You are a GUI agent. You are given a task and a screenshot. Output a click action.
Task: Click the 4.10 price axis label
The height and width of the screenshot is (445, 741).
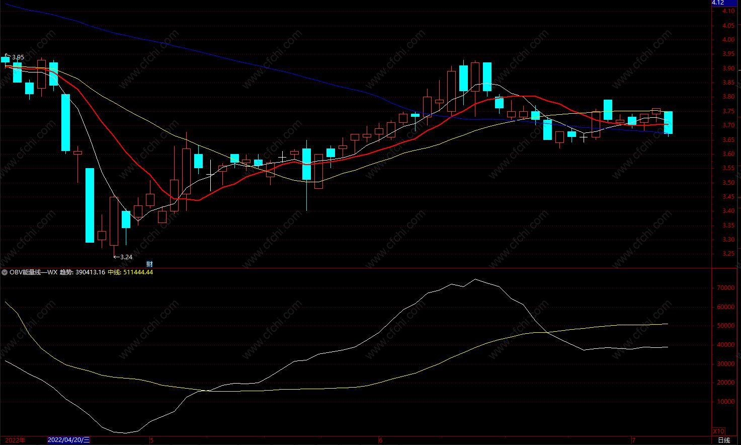(728, 11)
